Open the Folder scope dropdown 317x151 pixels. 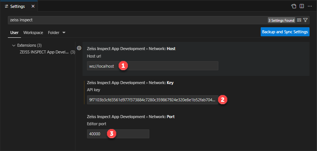pyautogui.click(x=57, y=33)
